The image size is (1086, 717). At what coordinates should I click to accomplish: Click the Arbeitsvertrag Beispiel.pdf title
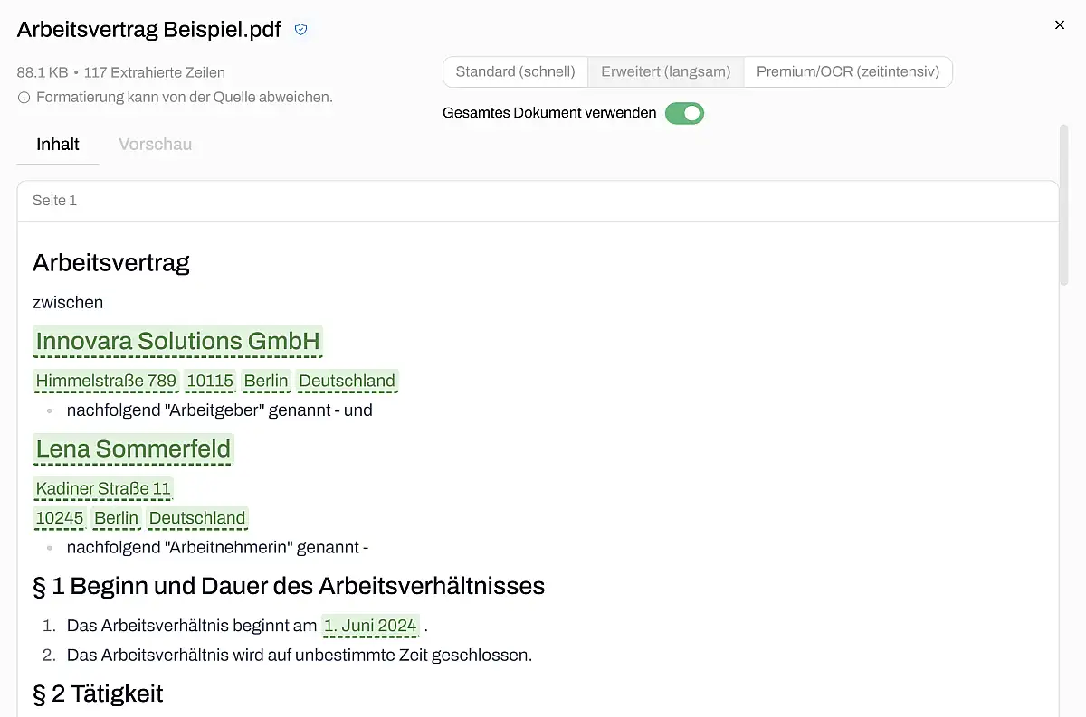point(149,29)
